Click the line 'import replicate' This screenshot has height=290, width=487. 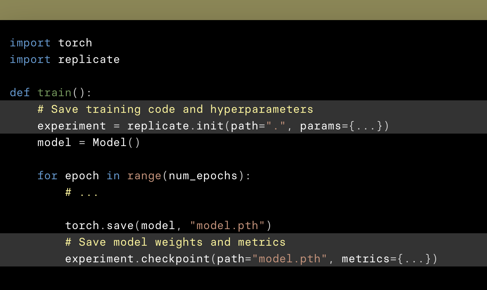click(65, 59)
